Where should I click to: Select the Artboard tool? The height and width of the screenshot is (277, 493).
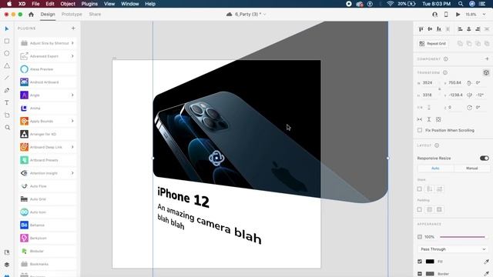pos(7,115)
